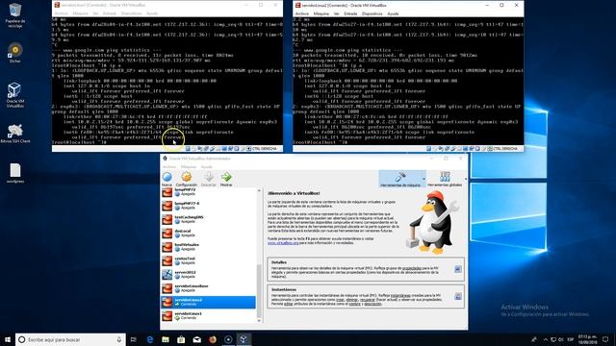Open Máquina menu in servidorLinux2 window

321,13
